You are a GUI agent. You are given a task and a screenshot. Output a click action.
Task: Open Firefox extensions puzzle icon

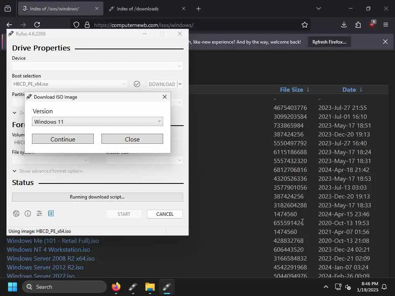(358, 25)
